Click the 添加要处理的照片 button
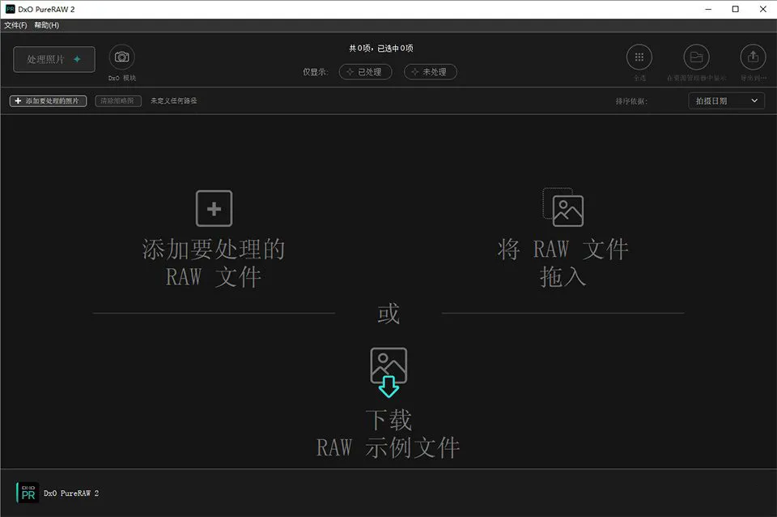 point(48,101)
